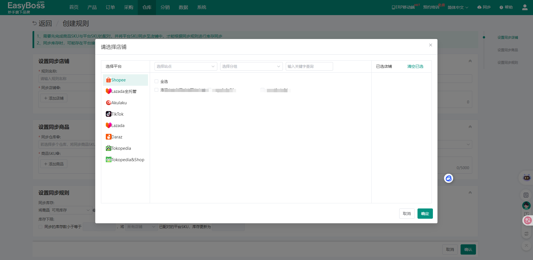Click the Akulaku logo icon

click(108, 103)
